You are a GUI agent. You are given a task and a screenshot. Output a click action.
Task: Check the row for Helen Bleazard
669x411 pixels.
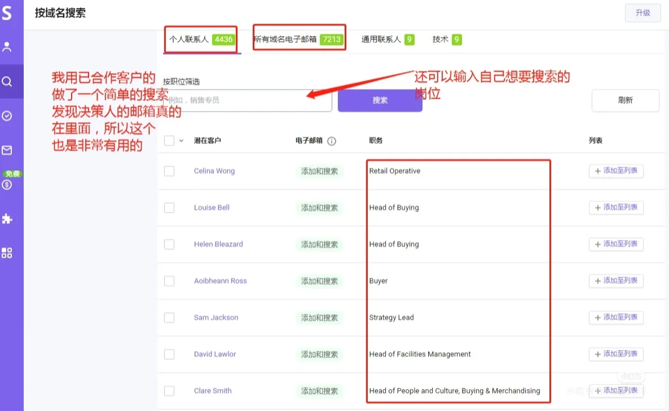click(x=169, y=244)
